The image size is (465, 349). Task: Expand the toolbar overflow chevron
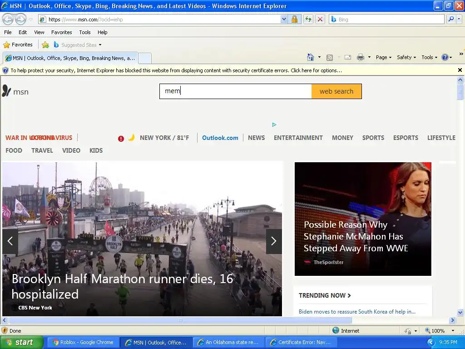(x=461, y=54)
